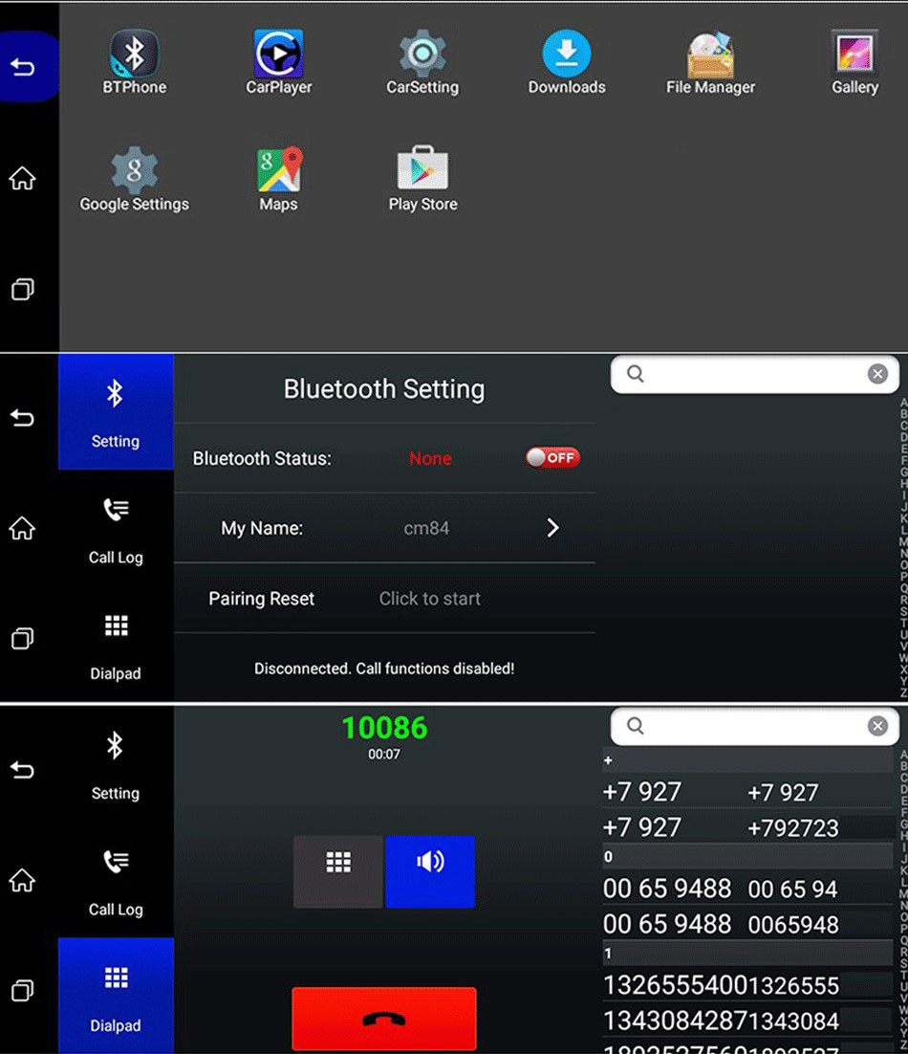Launch the CarPlayer app

pos(278,55)
